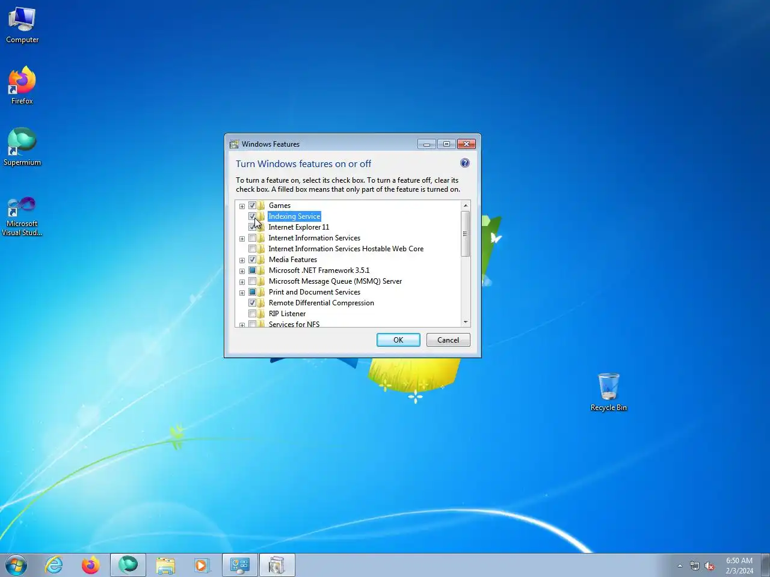
Task: Open Firefox from the taskbar
Action: 91,565
